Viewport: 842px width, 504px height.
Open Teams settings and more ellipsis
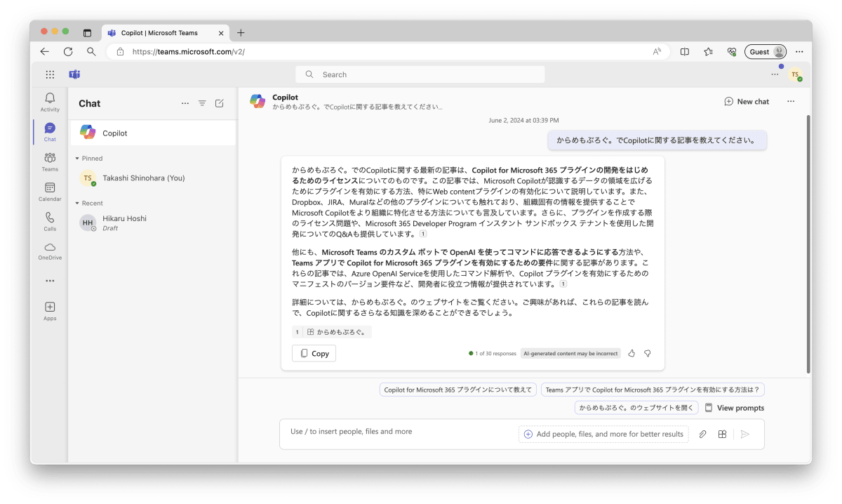point(775,74)
